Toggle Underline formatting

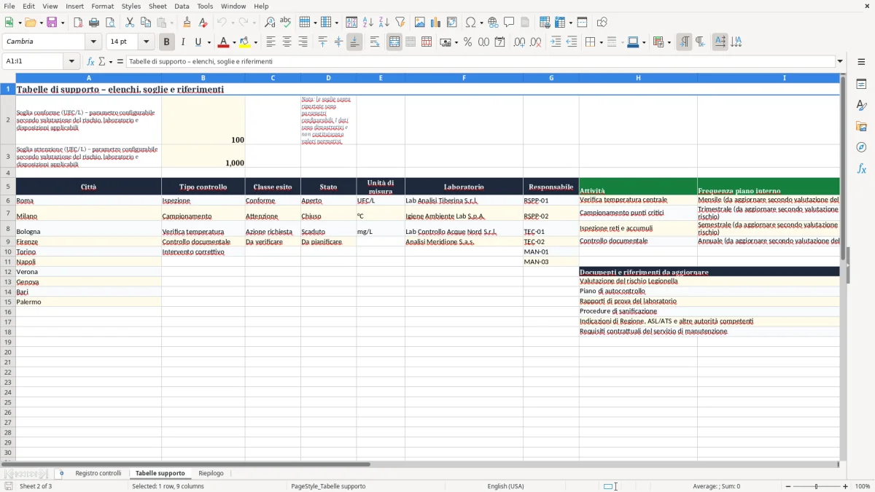pos(198,42)
